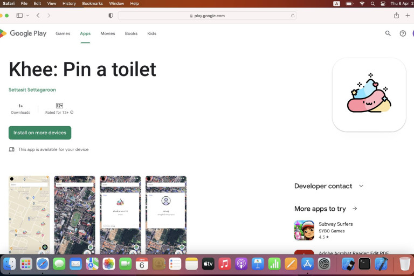The image size is (414, 276).
Task: Click Install on more devices button
Action: pyautogui.click(x=40, y=133)
